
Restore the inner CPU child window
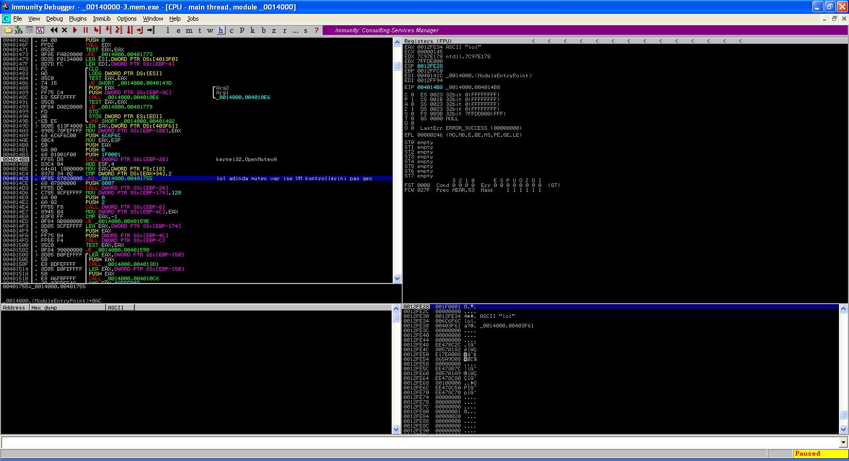pyautogui.click(x=834, y=19)
